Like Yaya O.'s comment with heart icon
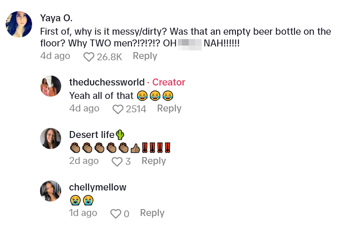 [89, 57]
